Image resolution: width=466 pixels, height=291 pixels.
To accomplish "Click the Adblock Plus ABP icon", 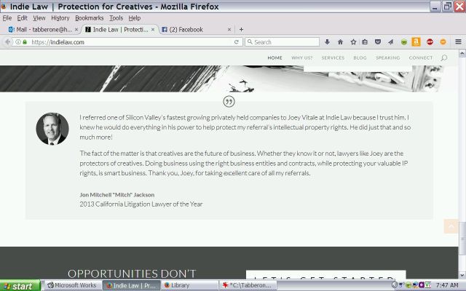I will [430, 42].
